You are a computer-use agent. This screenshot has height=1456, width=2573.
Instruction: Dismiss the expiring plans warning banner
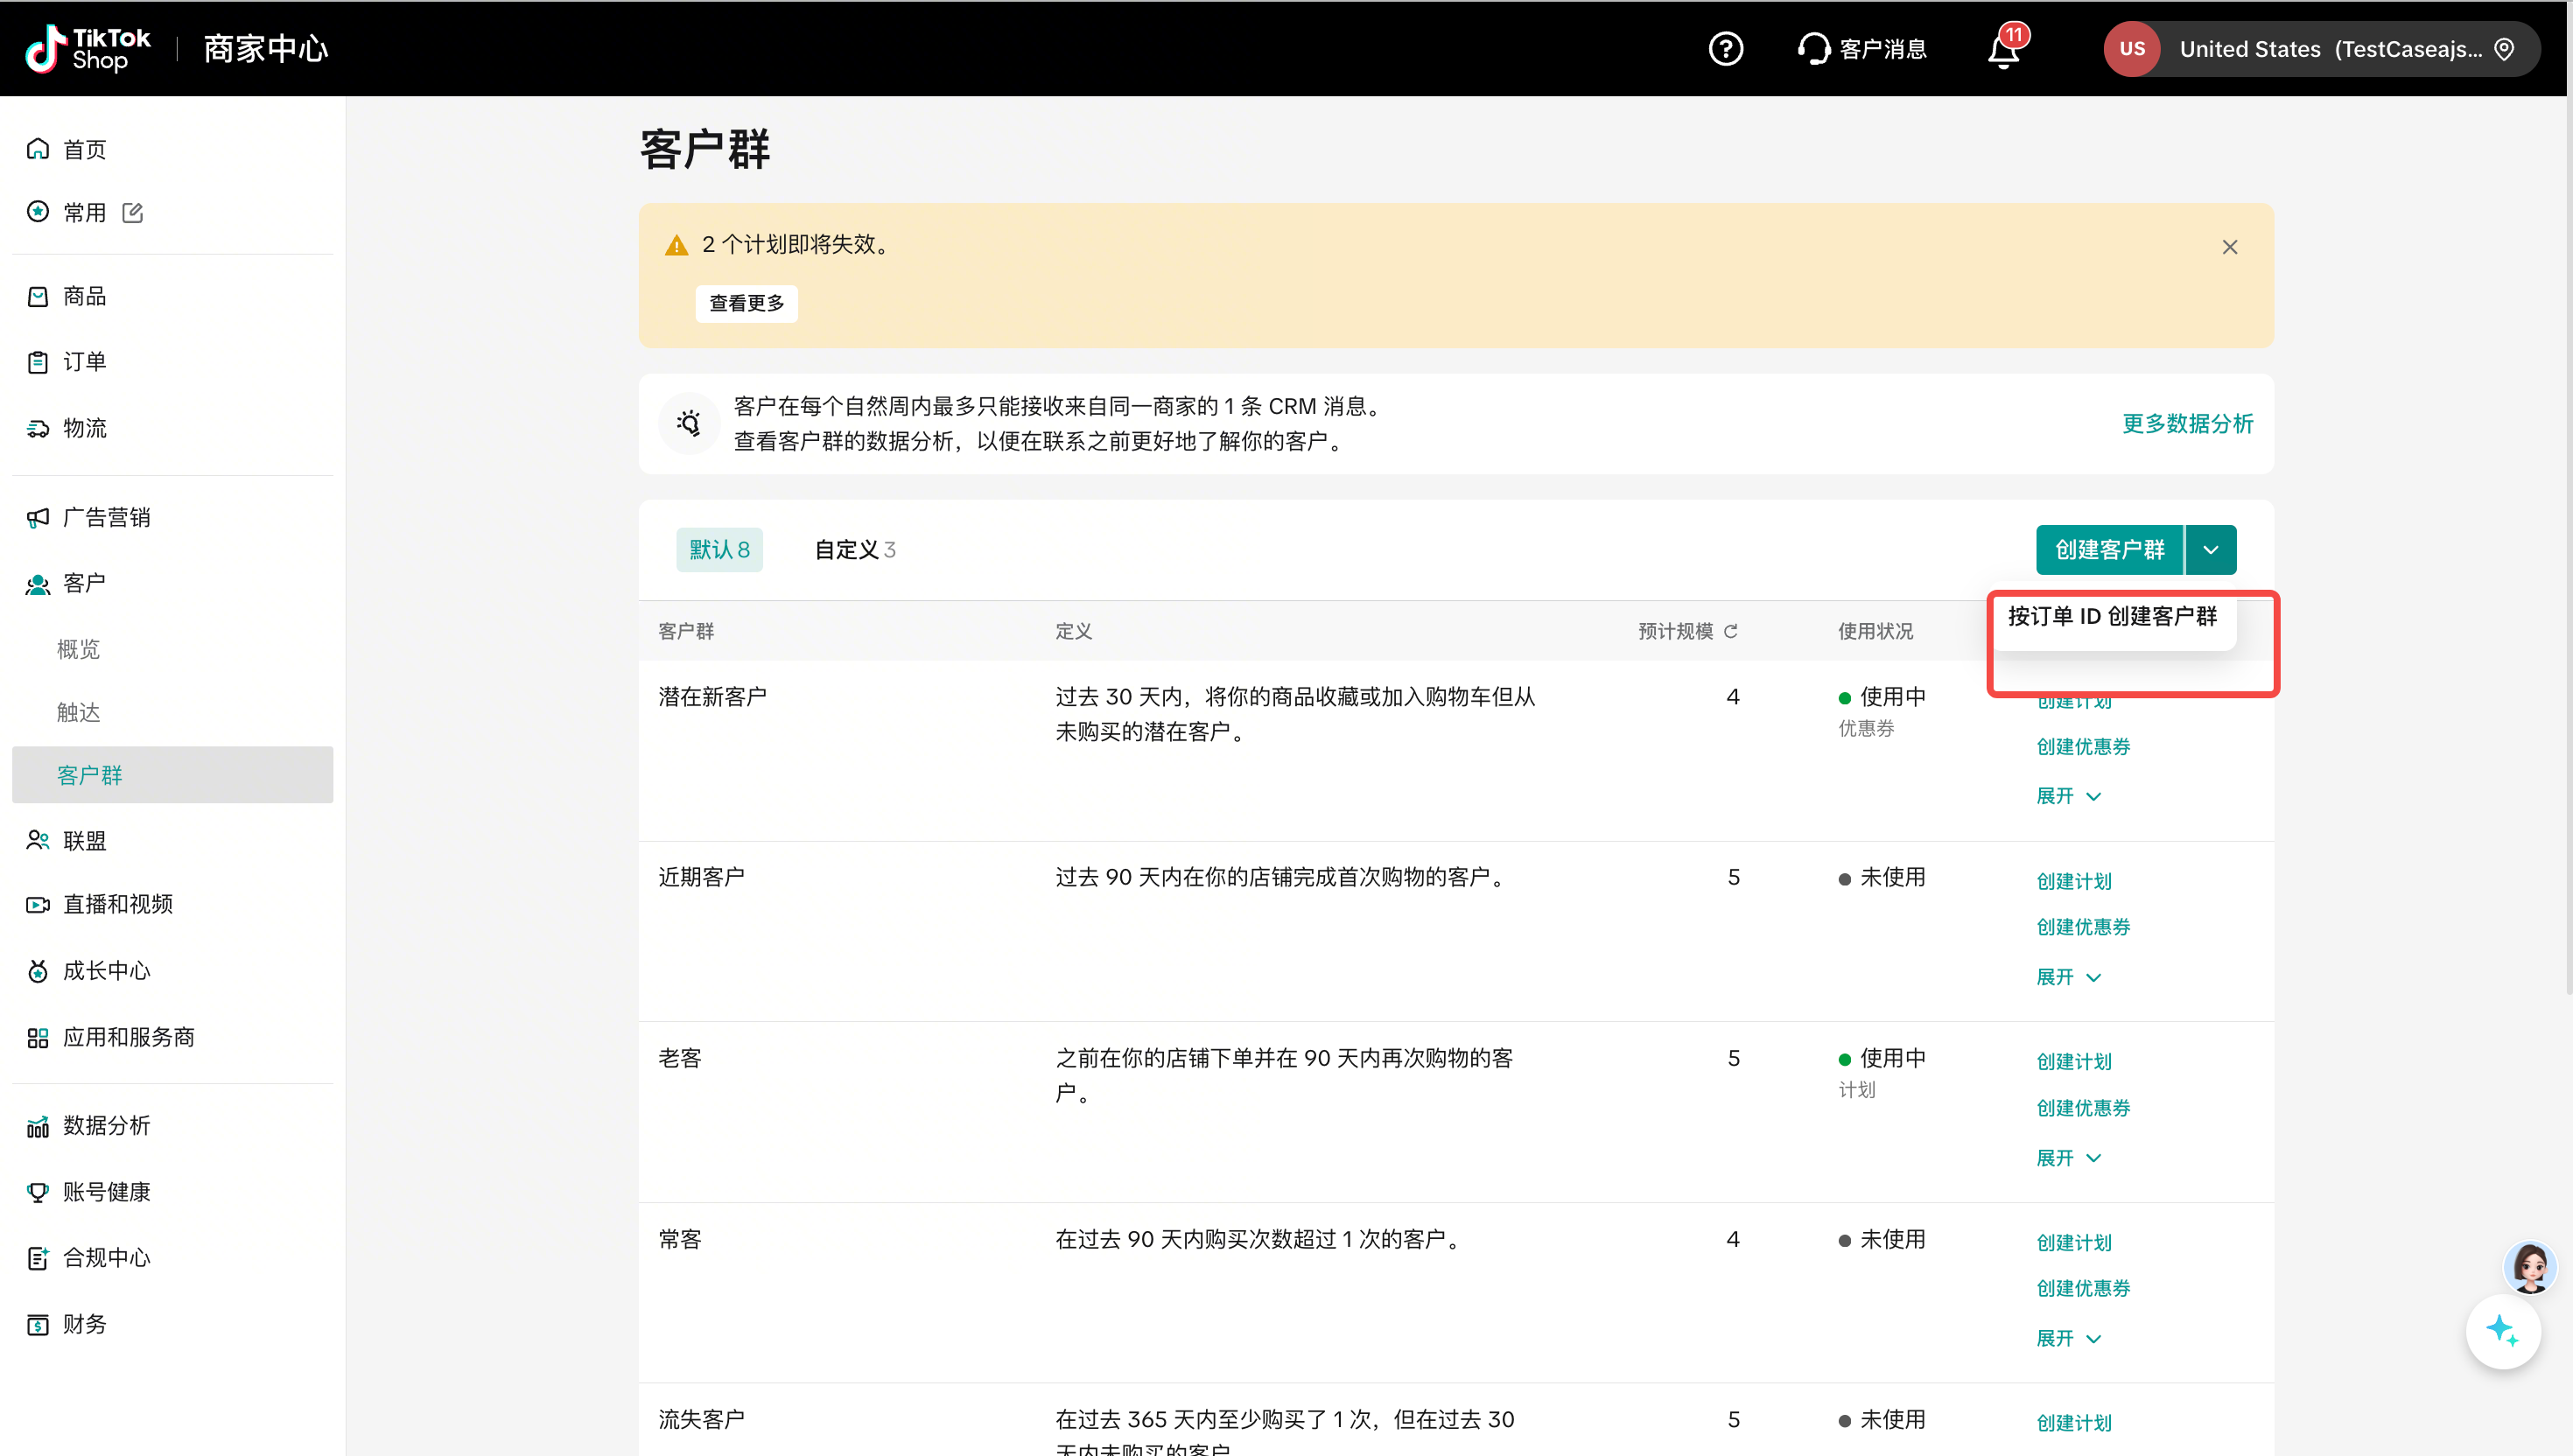(x=2229, y=247)
